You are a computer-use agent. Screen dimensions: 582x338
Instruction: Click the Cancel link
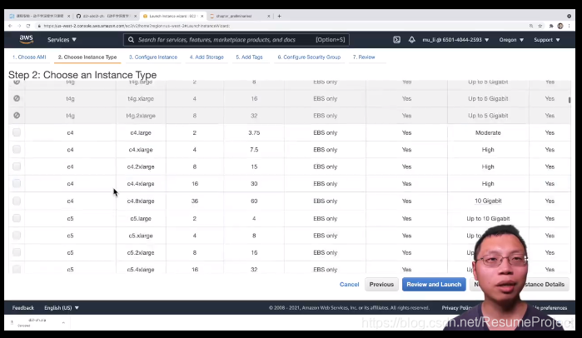[349, 284]
